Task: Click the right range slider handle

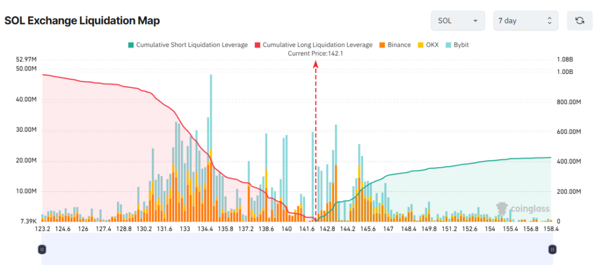Action: (x=552, y=249)
